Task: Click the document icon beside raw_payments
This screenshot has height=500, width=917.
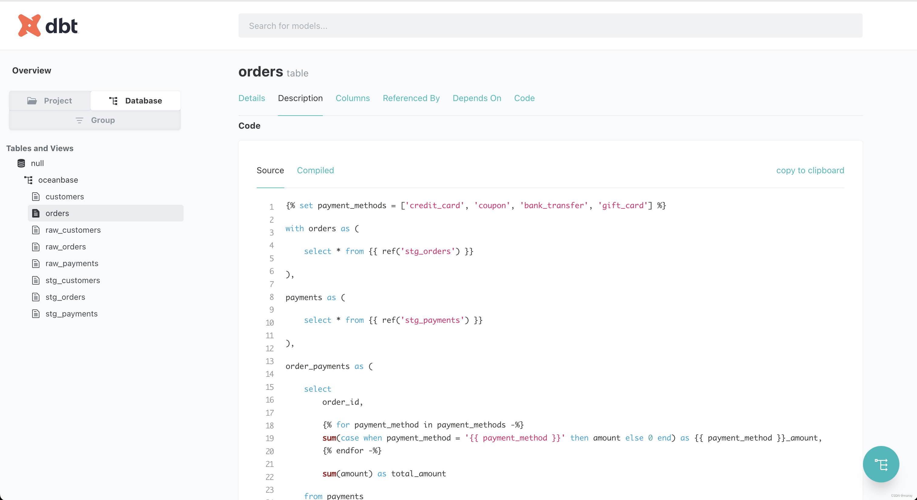Action: [36, 263]
